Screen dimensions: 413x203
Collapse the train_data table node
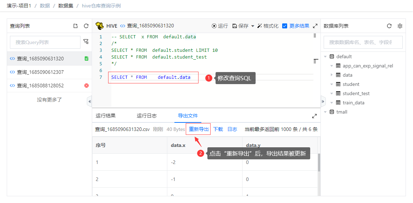tap(331, 103)
